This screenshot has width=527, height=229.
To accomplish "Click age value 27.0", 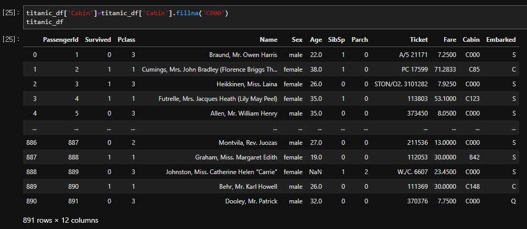I will pos(316,143).
